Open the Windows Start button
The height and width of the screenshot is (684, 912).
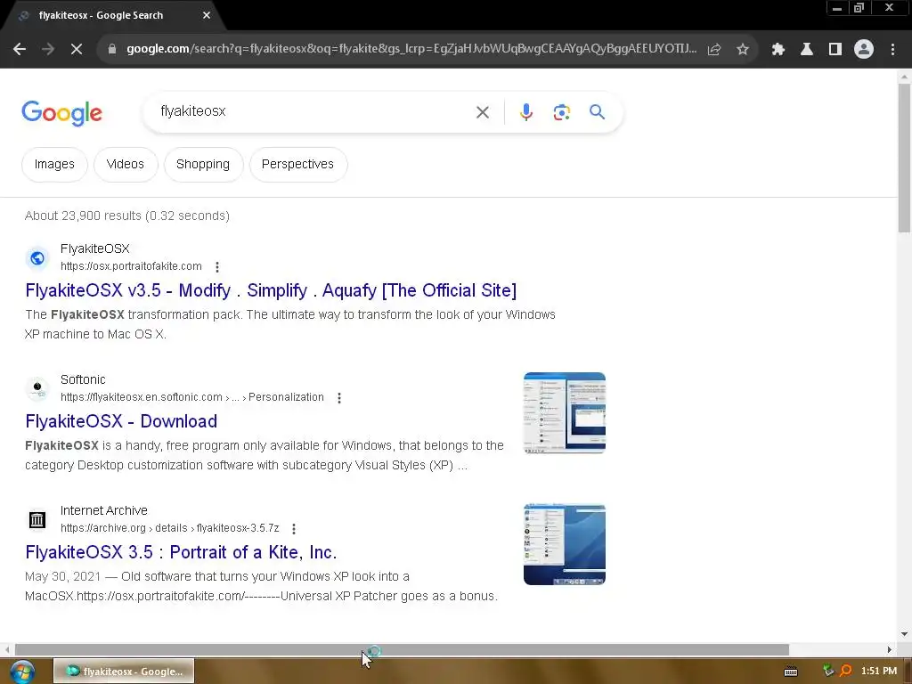(22, 672)
